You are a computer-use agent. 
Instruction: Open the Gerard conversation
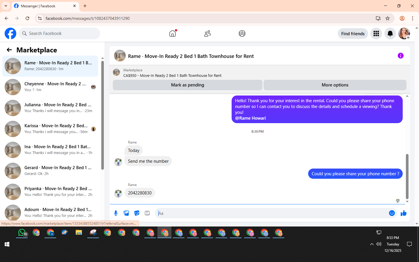[50, 171]
